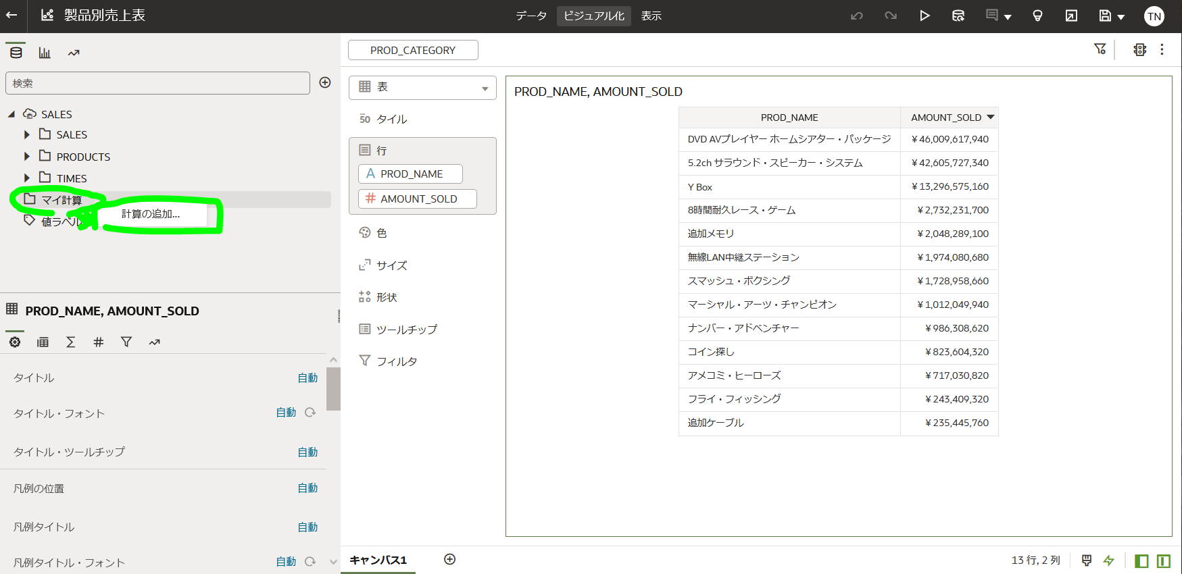Choose 計算の追加... from context menu
Image resolution: width=1182 pixels, height=574 pixels.
(151, 214)
